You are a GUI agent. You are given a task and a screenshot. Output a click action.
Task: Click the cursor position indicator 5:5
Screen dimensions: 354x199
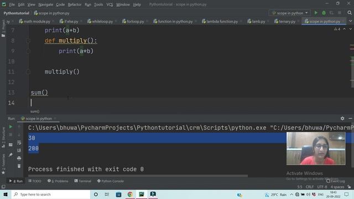[x=300, y=187]
